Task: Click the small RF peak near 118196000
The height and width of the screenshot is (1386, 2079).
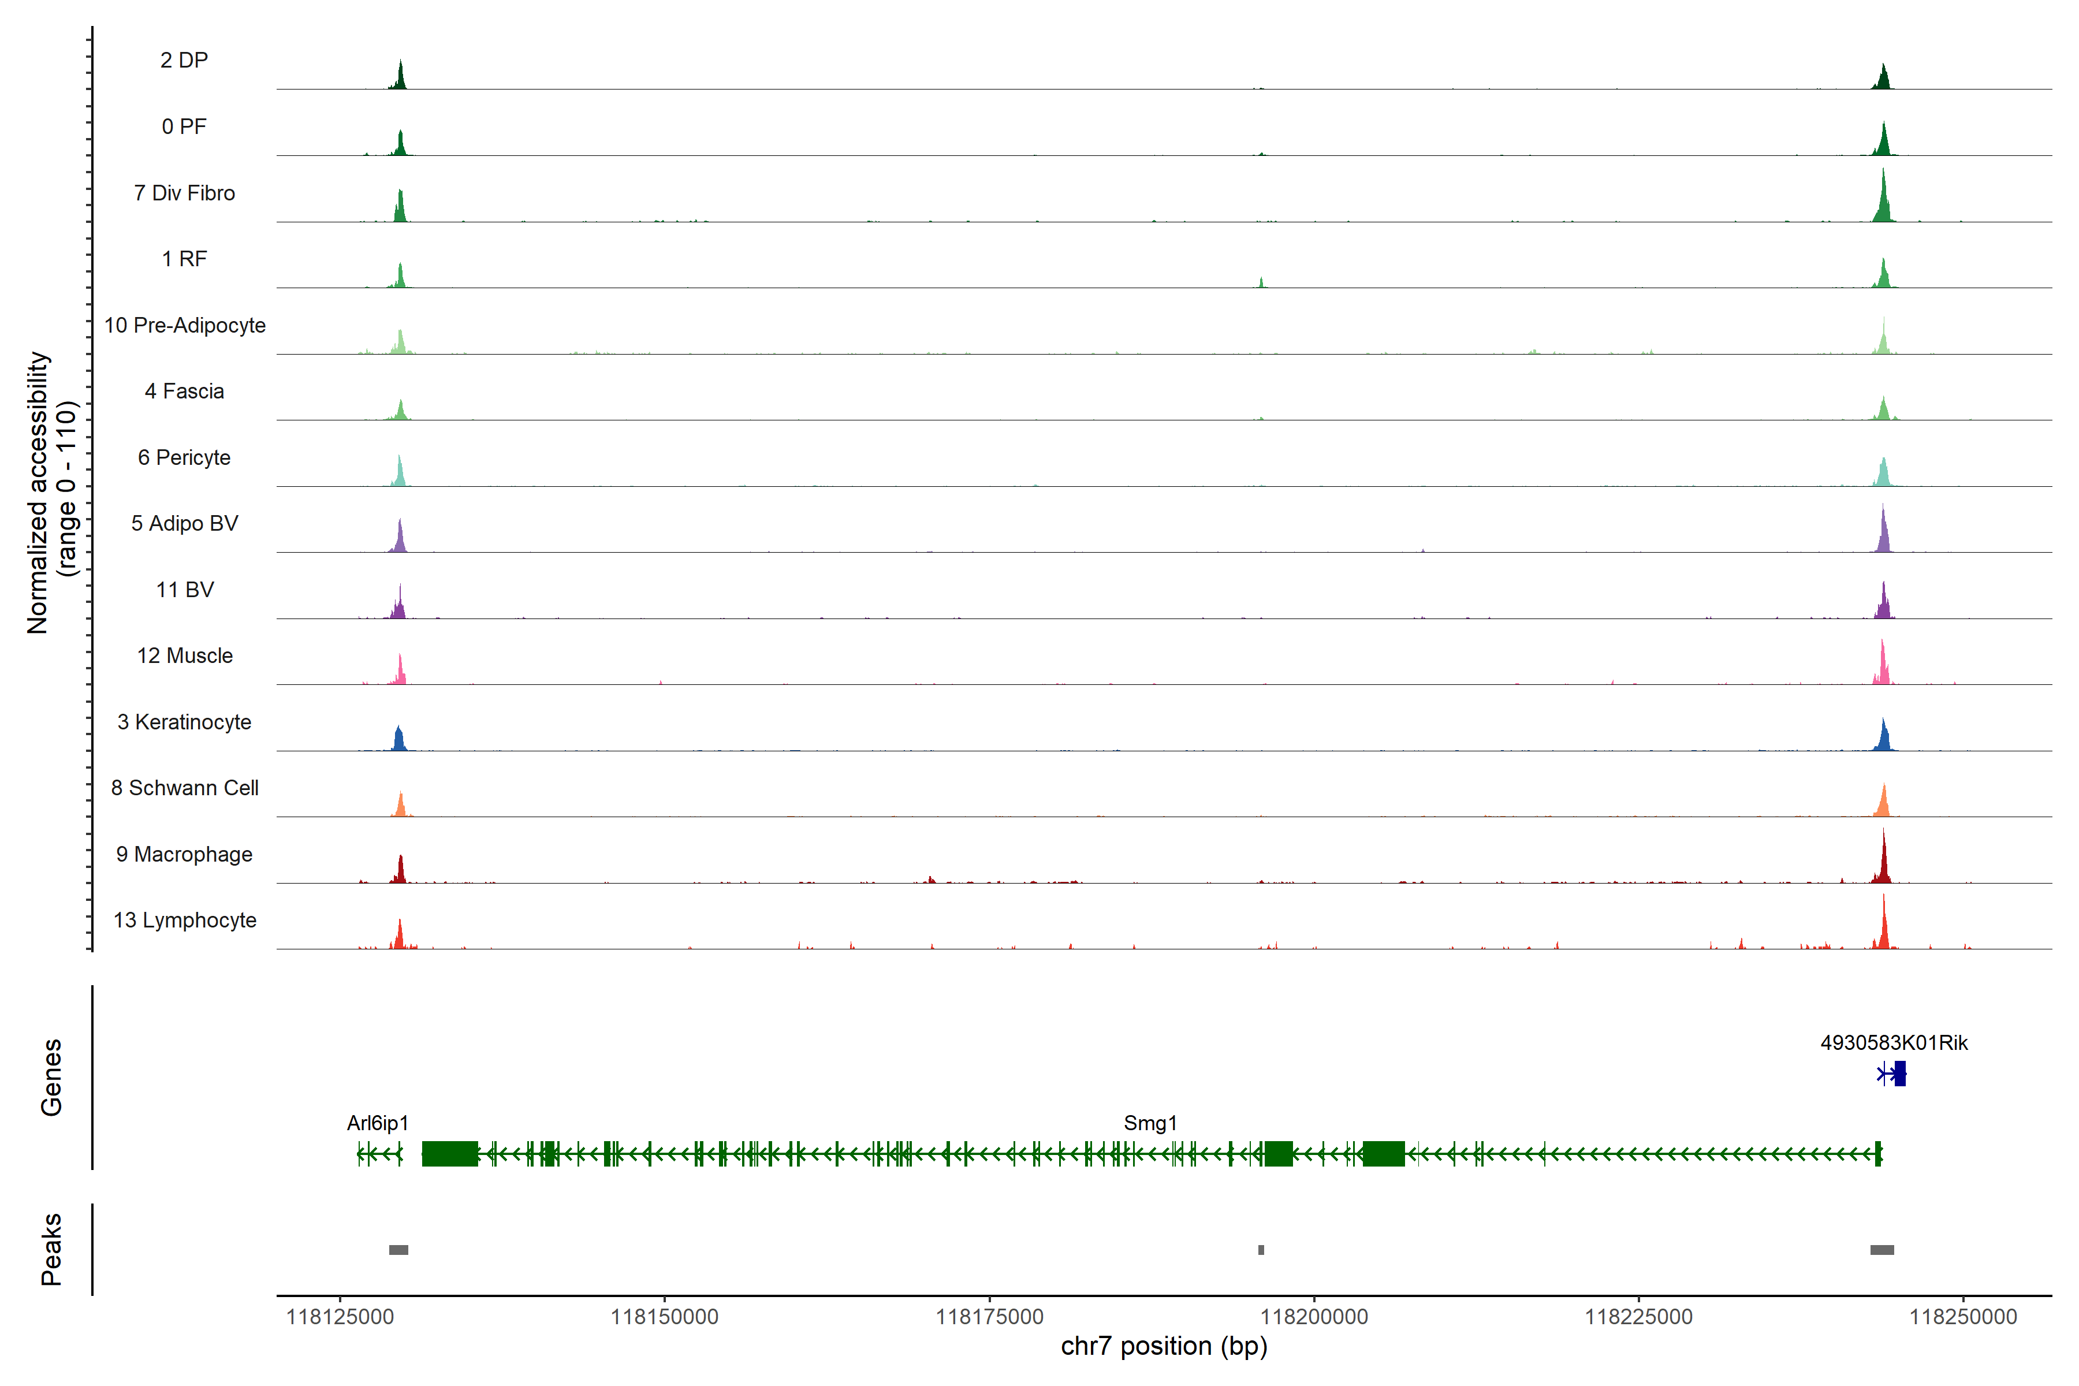Action: pos(1261,283)
